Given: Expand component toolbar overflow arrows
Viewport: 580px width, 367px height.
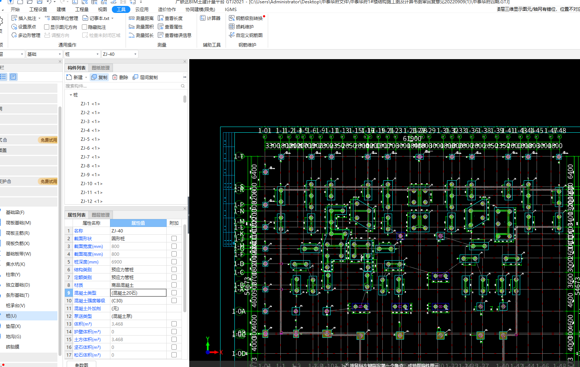Looking at the screenshot, I should [185, 77].
